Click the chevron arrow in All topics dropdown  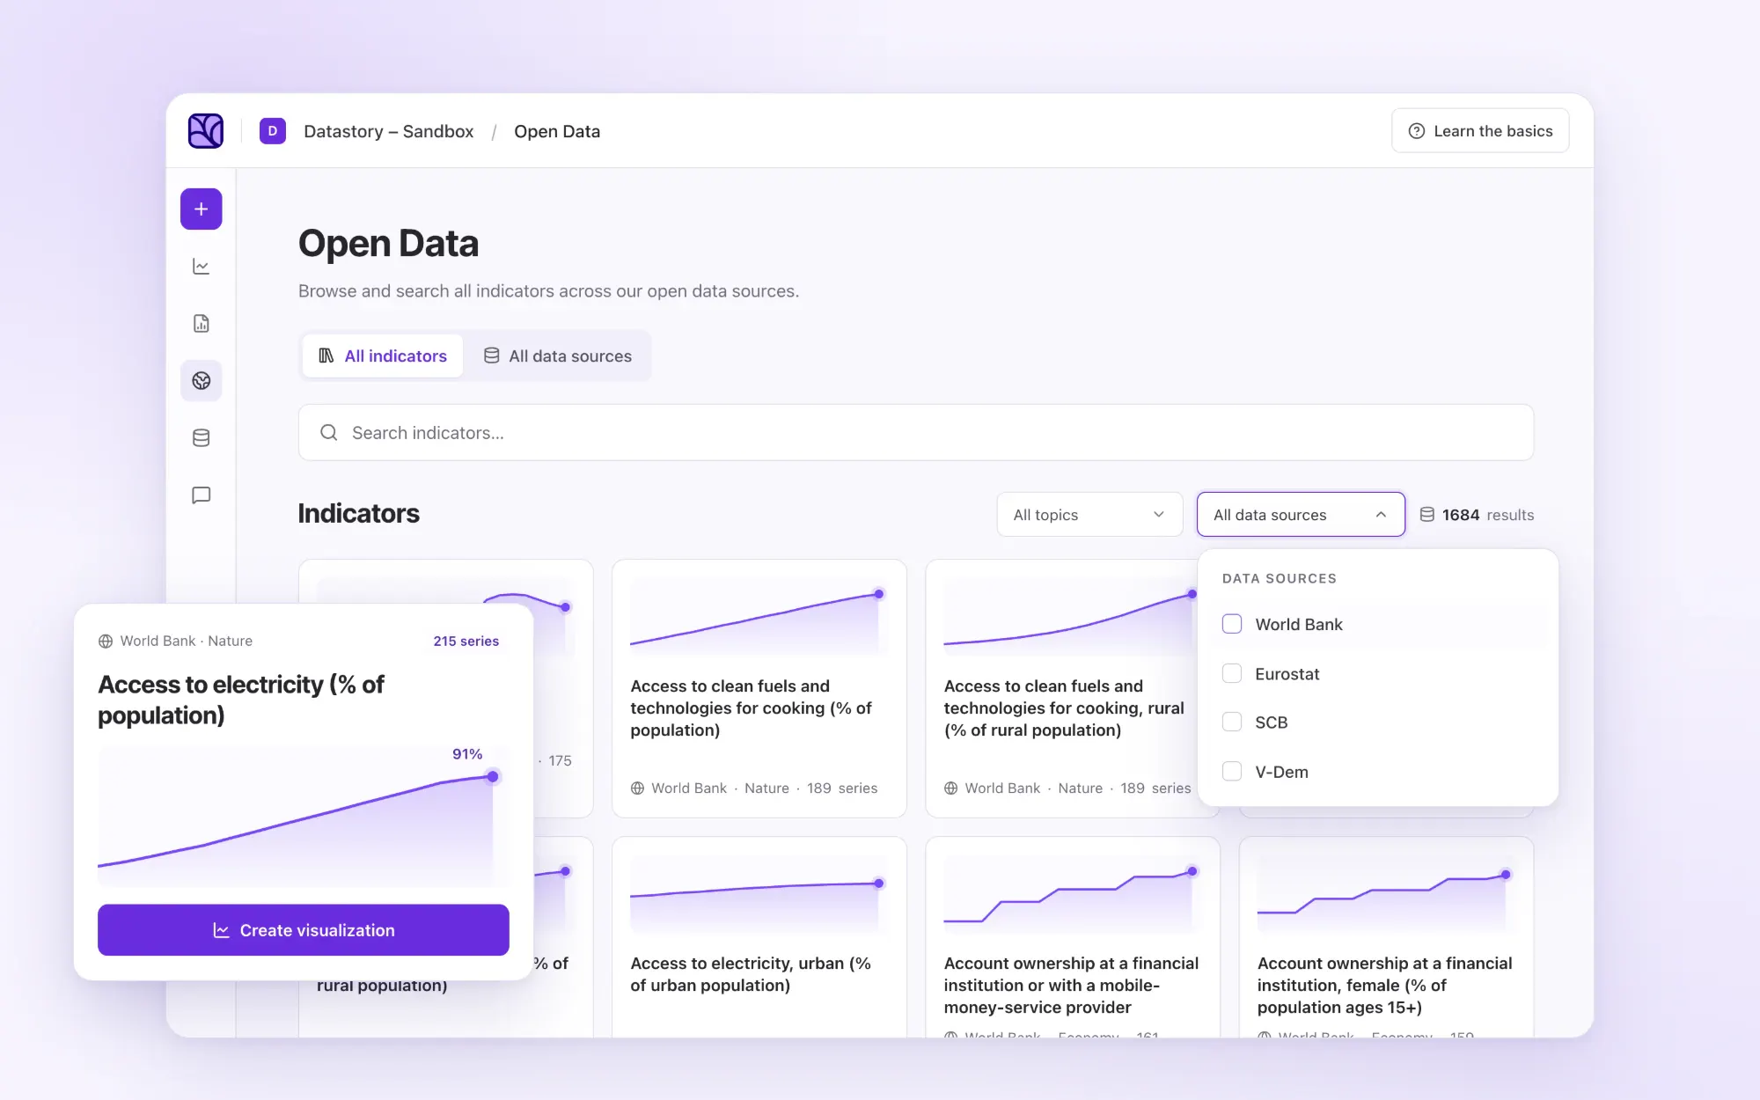click(x=1159, y=515)
